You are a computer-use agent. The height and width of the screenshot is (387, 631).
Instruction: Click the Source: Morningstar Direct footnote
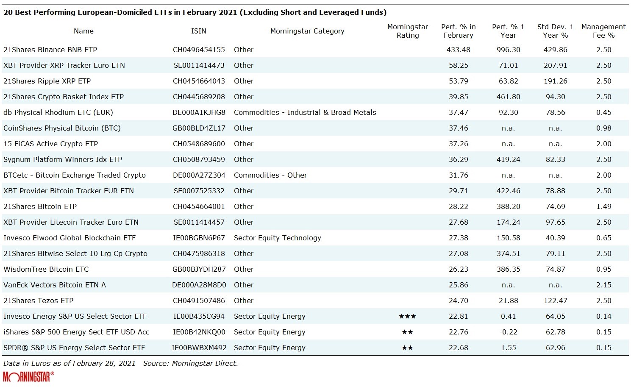190,363
